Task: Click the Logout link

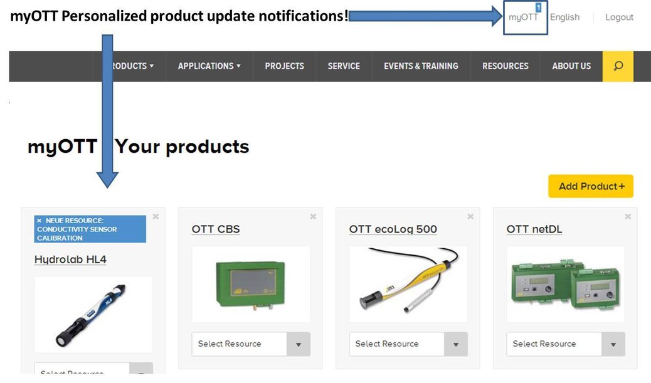Action: click(619, 17)
